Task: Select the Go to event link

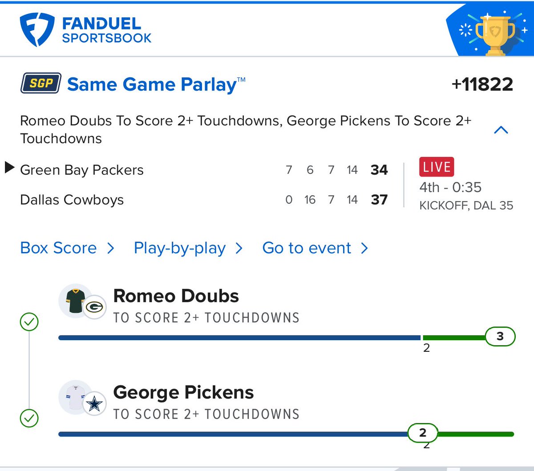Action: [307, 248]
